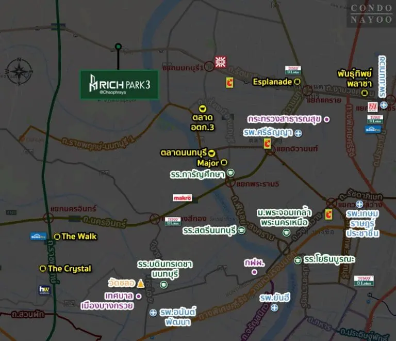
Task: Click the HomePro logo below พันธุ์ทิพย์ พลาซ่า
Action: tap(373, 130)
